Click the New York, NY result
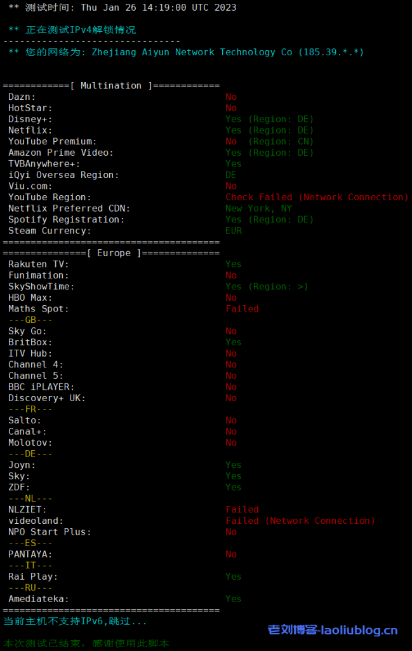The image size is (412, 651). 258,209
